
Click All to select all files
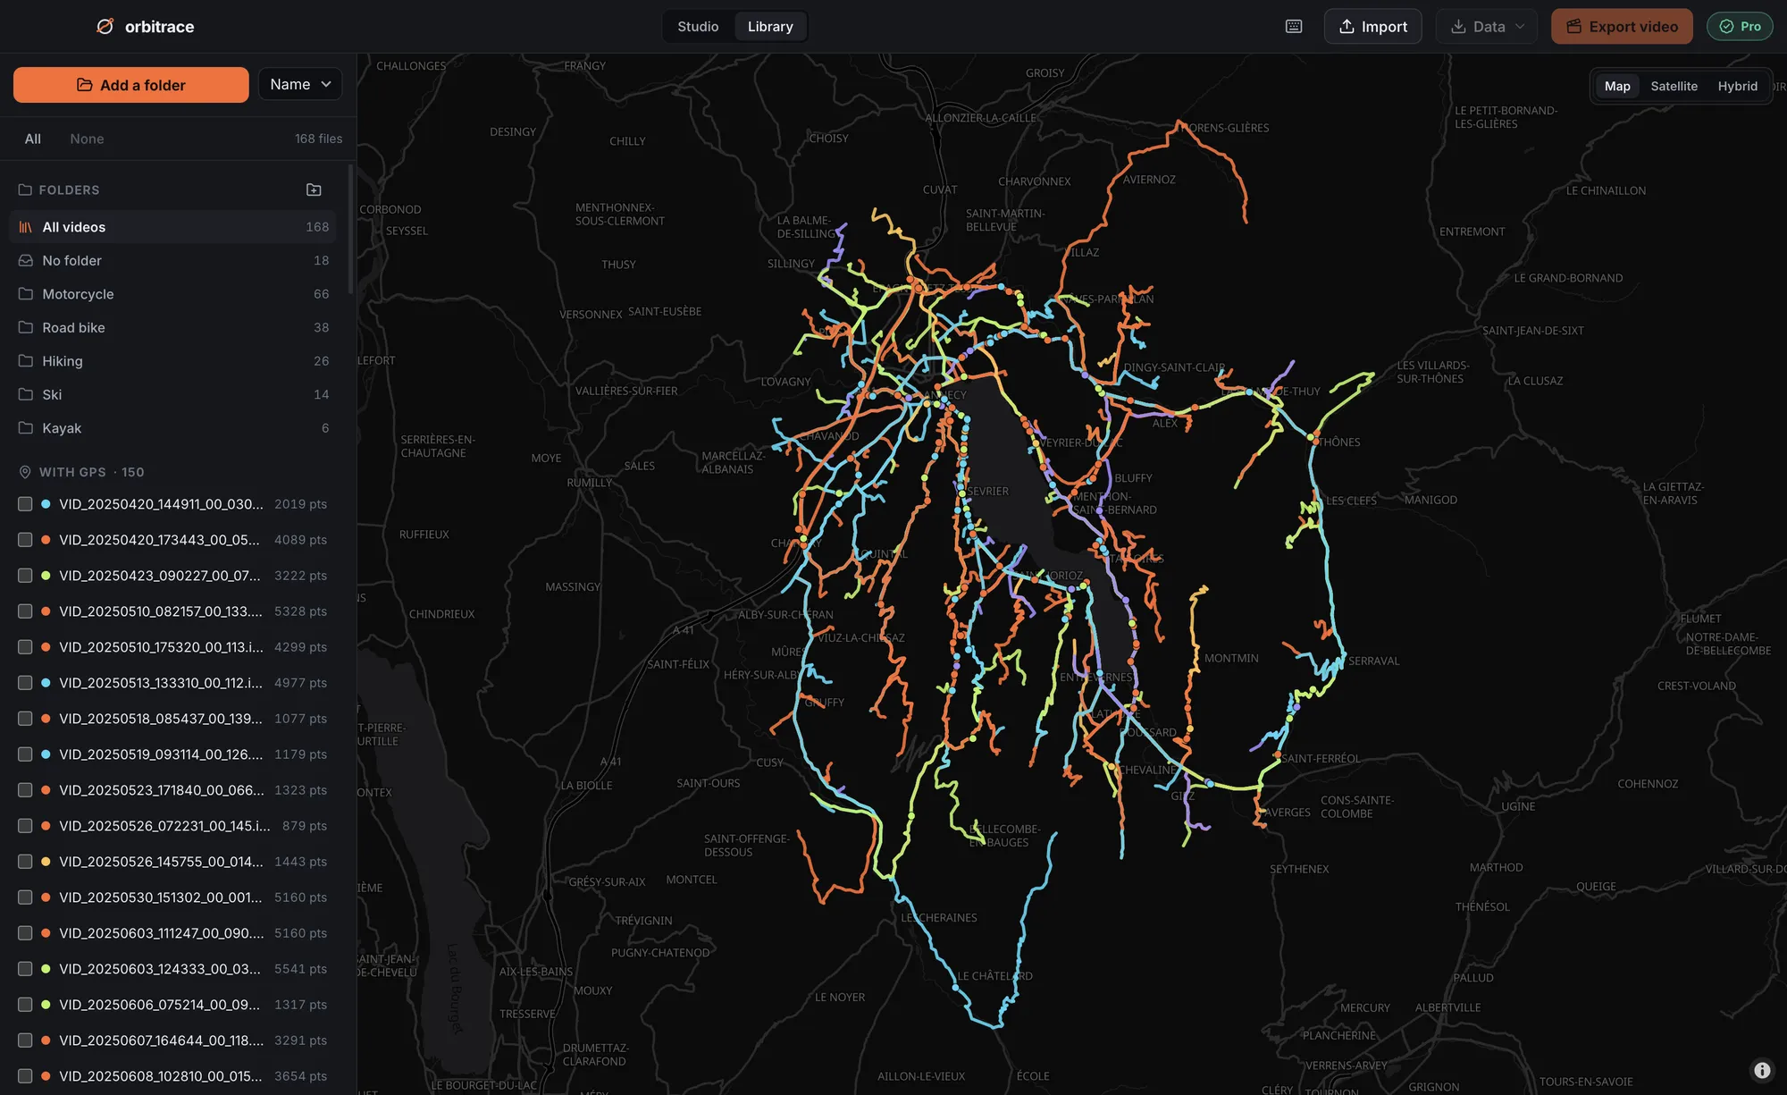click(x=33, y=139)
